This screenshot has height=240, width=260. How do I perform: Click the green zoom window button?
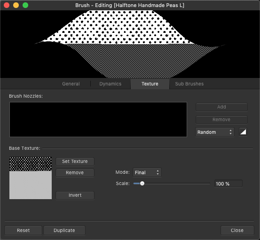[x=25, y=5]
